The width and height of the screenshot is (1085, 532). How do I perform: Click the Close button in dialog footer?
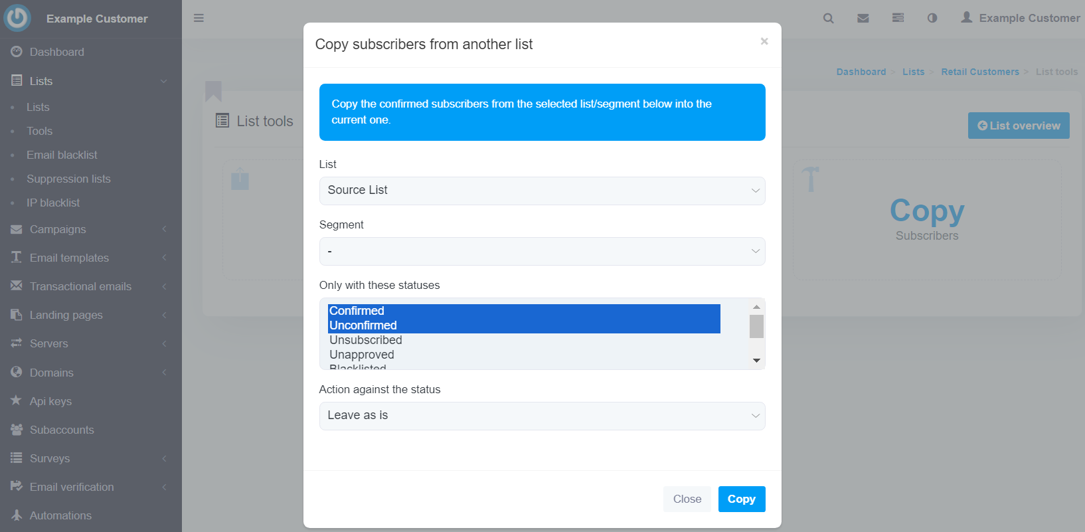[x=687, y=499]
